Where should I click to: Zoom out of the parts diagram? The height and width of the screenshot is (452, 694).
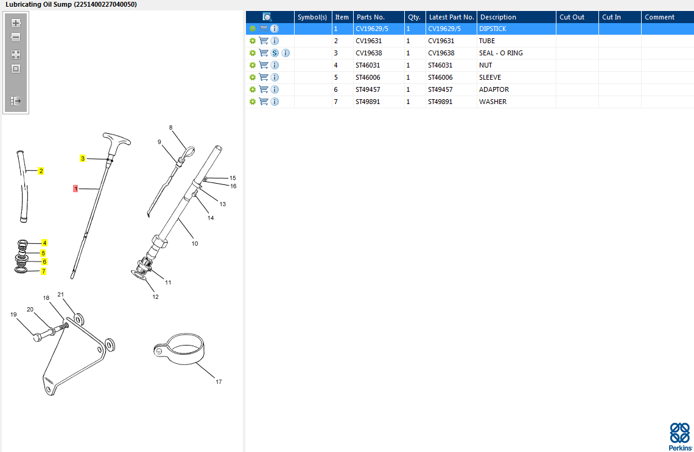(16, 37)
